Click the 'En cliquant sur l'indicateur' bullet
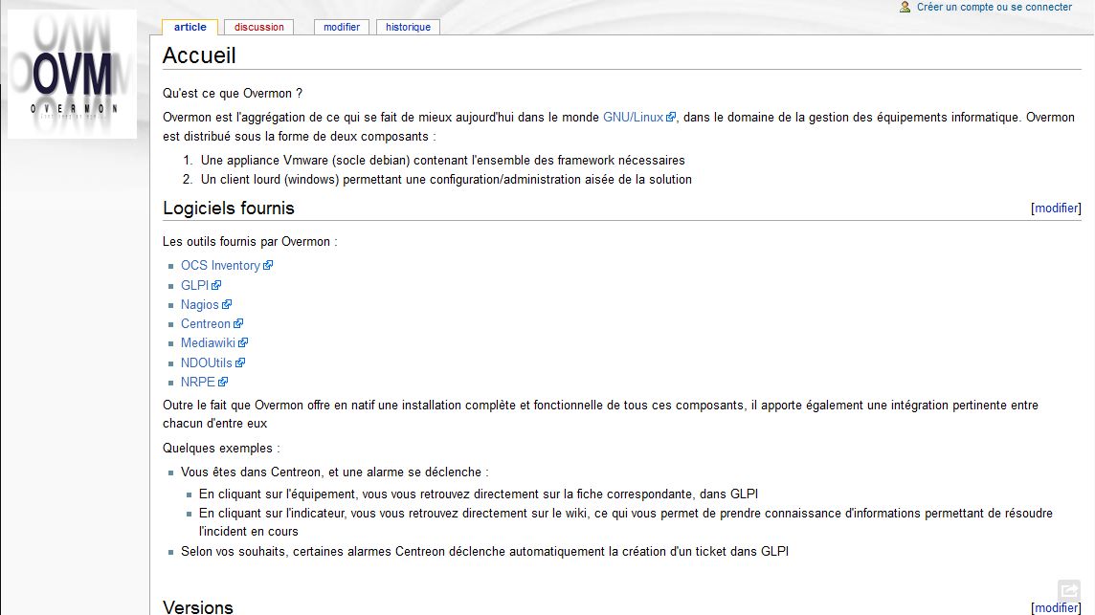The image size is (1095, 615). (x=626, y=522)
